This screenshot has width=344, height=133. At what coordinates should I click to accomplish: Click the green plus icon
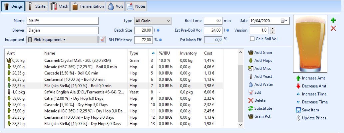click(x=333, y=21)
